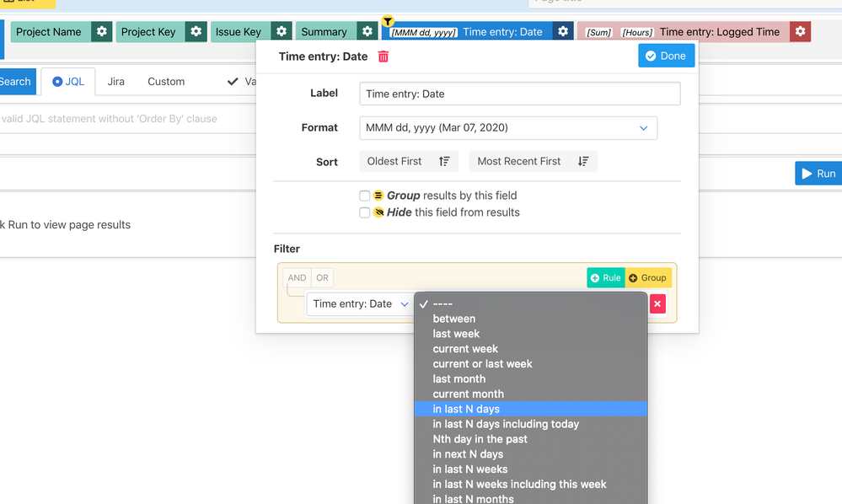Sort by Most Recent First
This screenshot has height=504, width=842.
click(534, 161)
